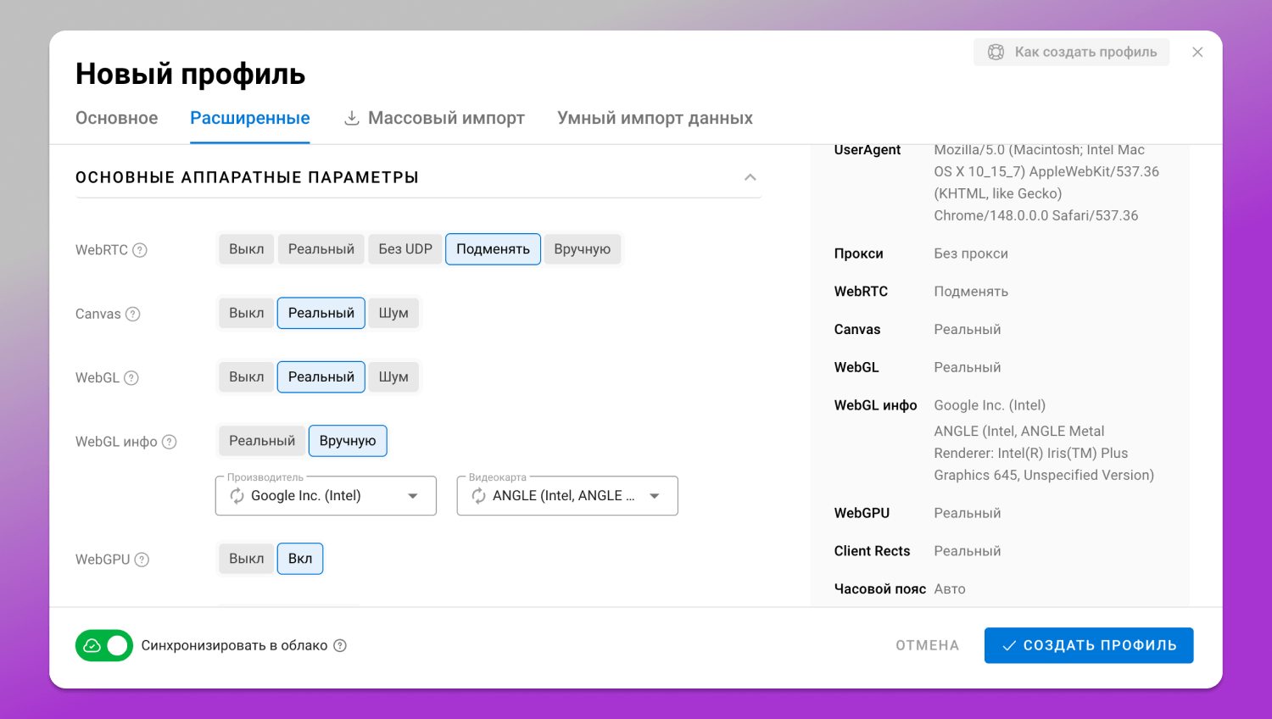Click ОТМЕНА button
Image resolution: width=1272 pixels, height=719 pixels.
coord(928,645)
